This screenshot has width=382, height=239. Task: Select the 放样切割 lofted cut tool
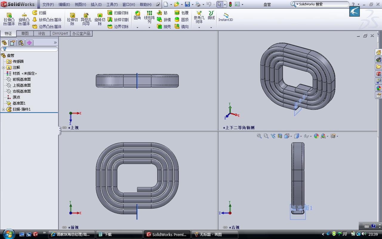[118, 20]
